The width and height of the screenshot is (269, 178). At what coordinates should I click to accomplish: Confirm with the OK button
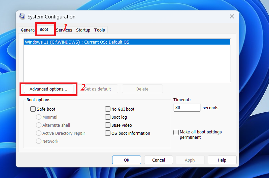(x=127, y=160)
